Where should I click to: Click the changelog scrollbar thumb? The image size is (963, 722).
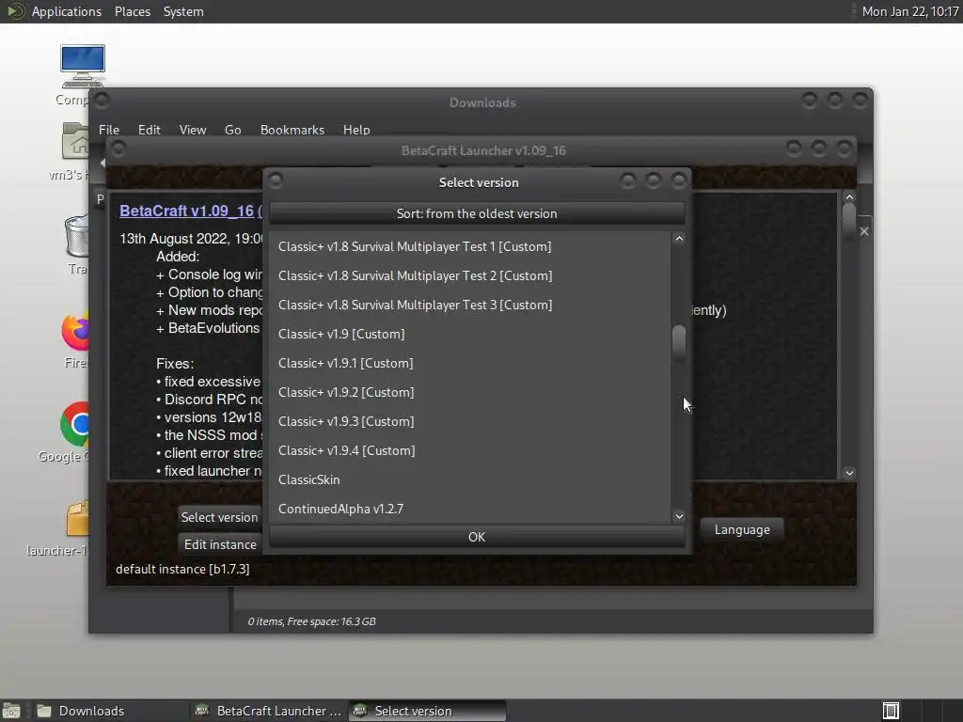pyautogui.click(x=849, y=221)
